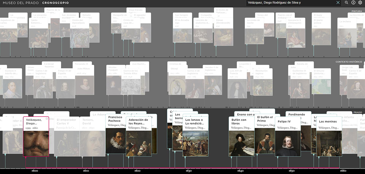The width and height of the screenshot is (365, 174).
Task: Open the Revolución inglesa card
Action: 263,82
